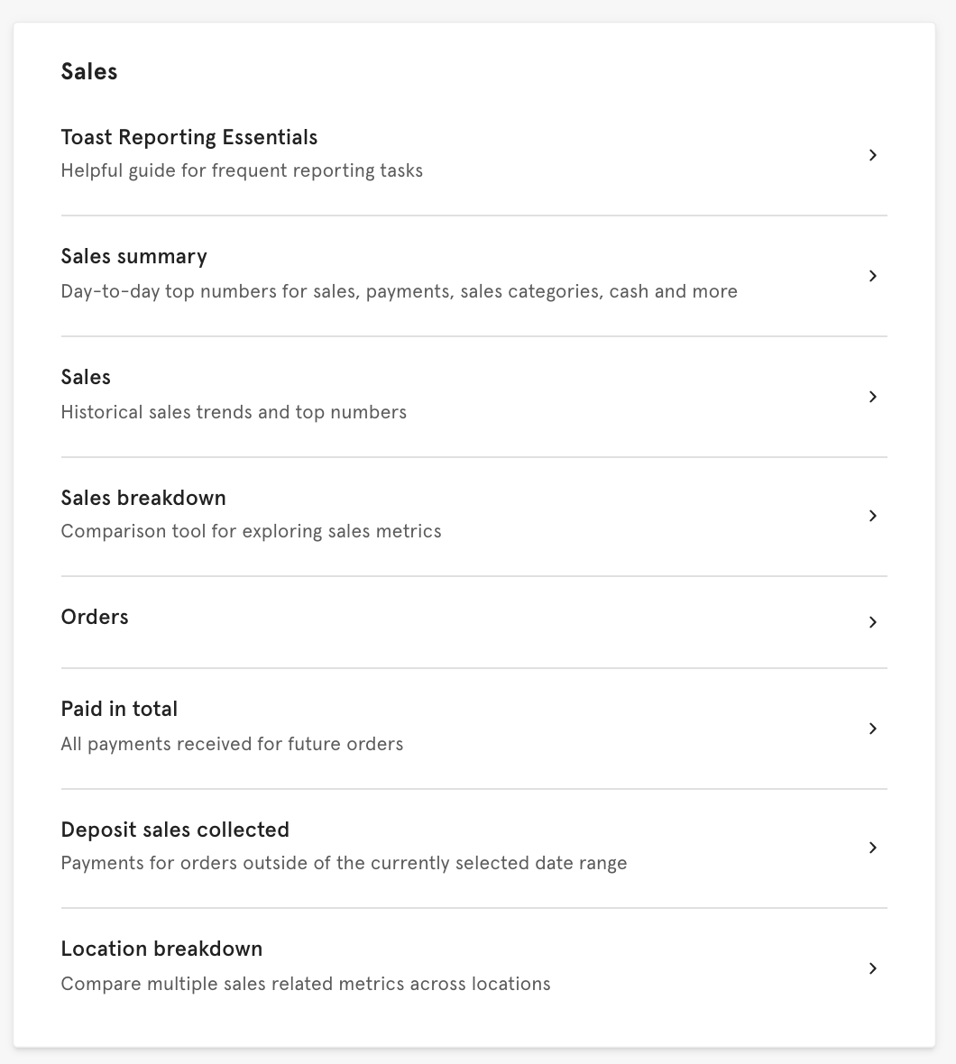
Task: View the Location breakdown report
Action: pos(161,949)
